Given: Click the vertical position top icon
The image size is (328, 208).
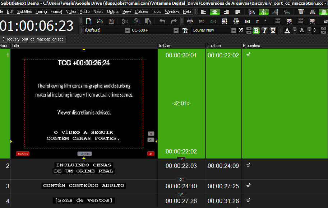Looking at the screenshot, I should pos(301,12).
